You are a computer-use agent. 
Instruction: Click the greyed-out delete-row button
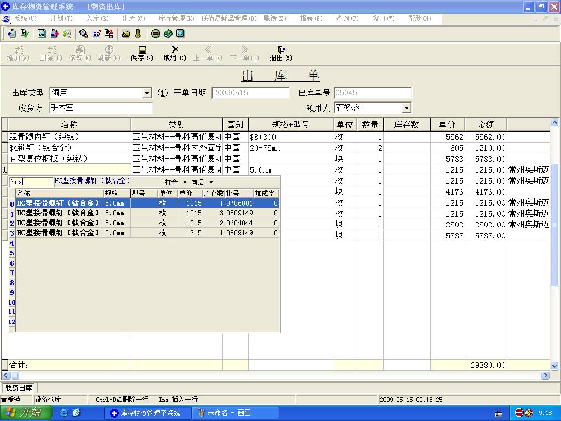51,53
